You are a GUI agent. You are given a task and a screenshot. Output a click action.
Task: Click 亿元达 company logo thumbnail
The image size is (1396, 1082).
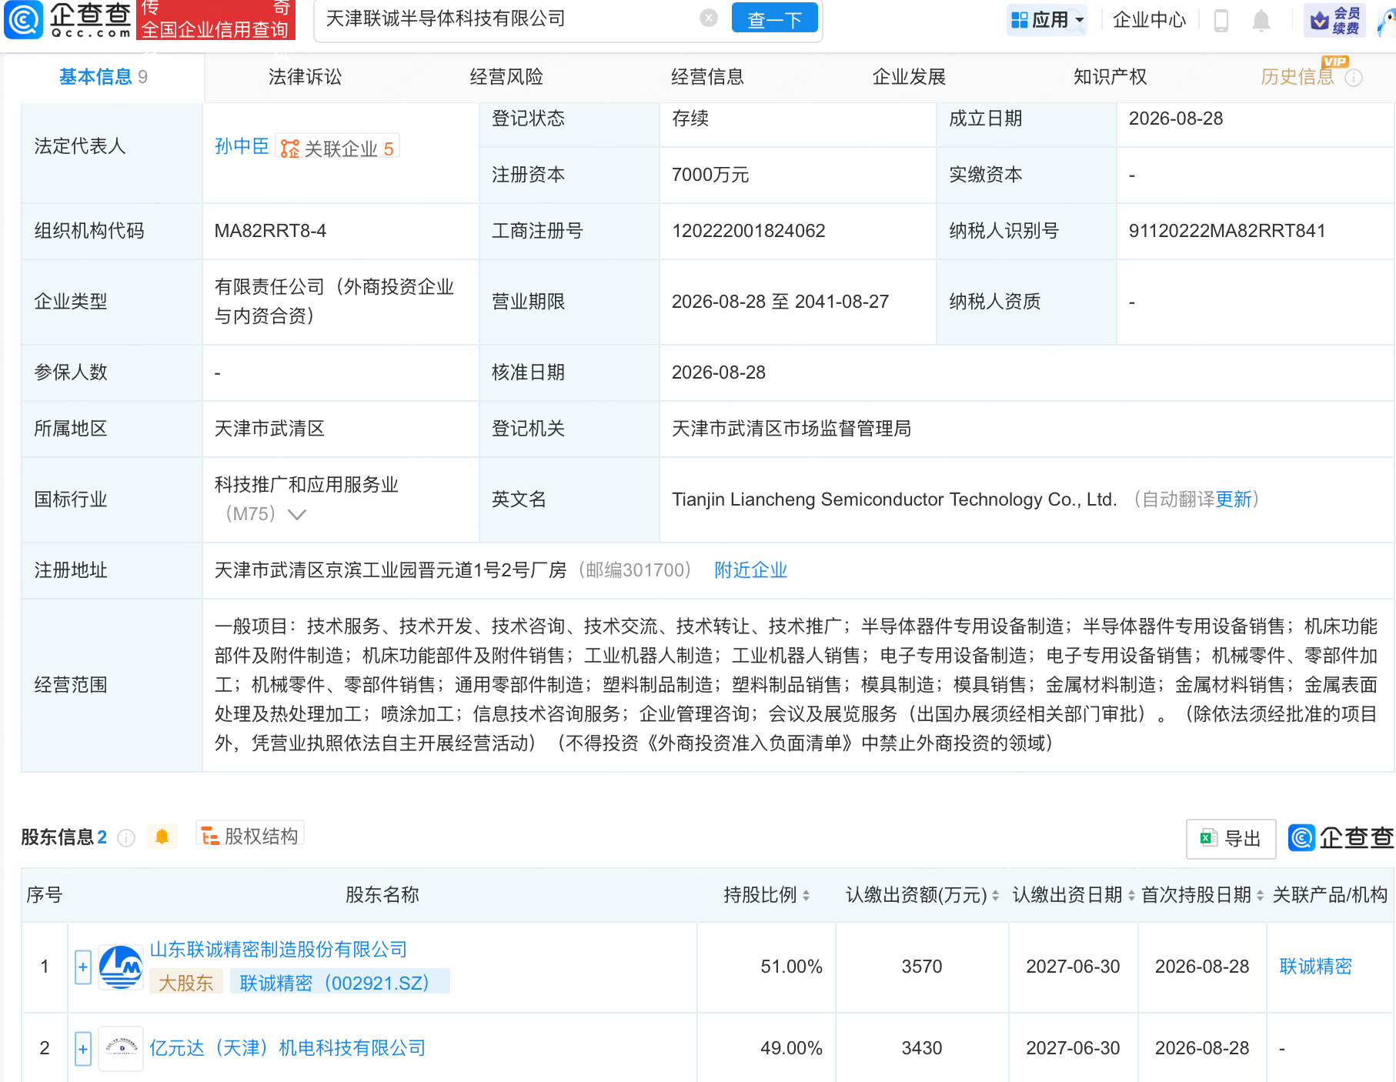point(121,1048)
